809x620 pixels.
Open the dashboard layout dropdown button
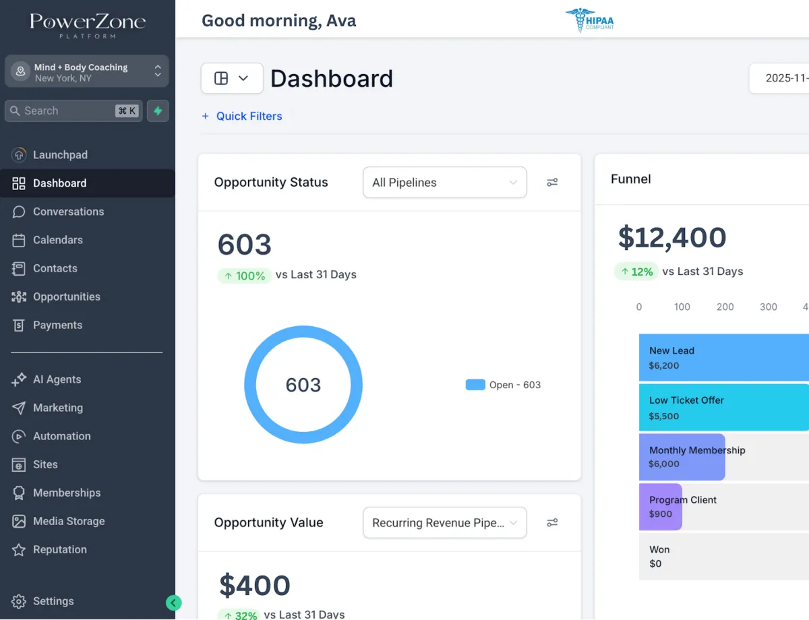coord(232,78)
